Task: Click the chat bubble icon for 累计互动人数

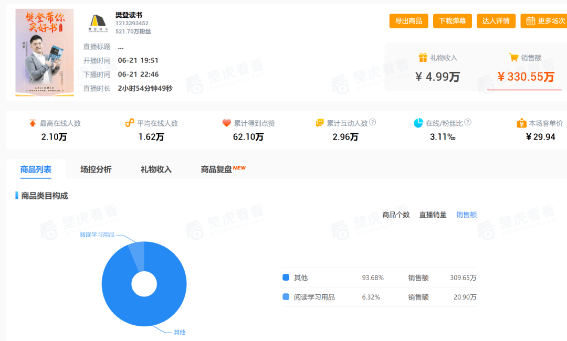Action: pyautogui.click(x=320, y=123)
